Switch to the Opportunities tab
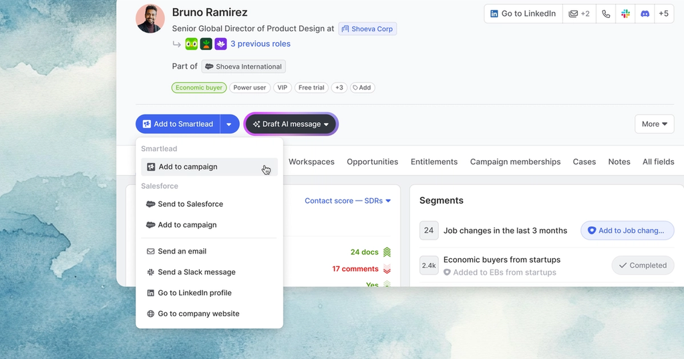 [373, 161]
